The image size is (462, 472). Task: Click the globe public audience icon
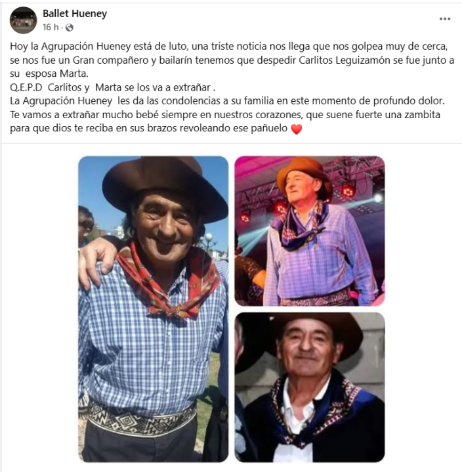[69, 28]
